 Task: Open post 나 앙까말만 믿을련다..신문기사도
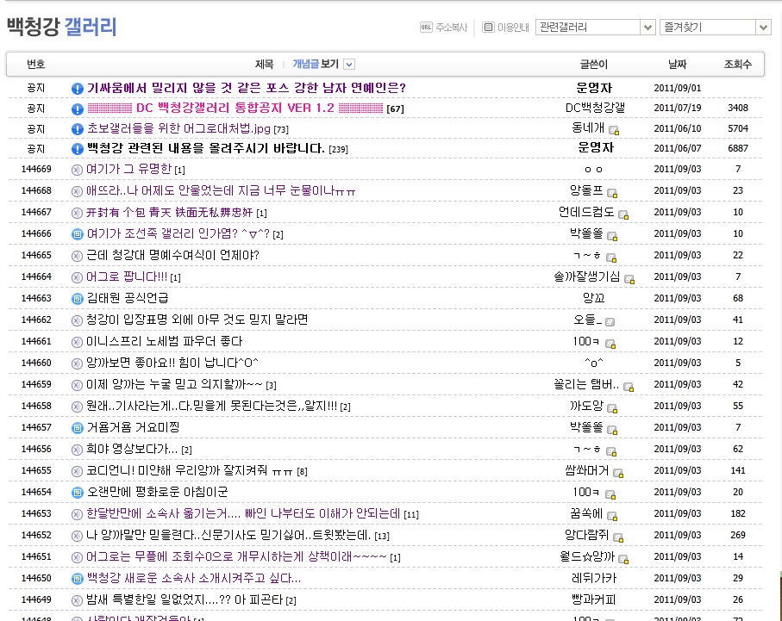(x=229, y=535)
